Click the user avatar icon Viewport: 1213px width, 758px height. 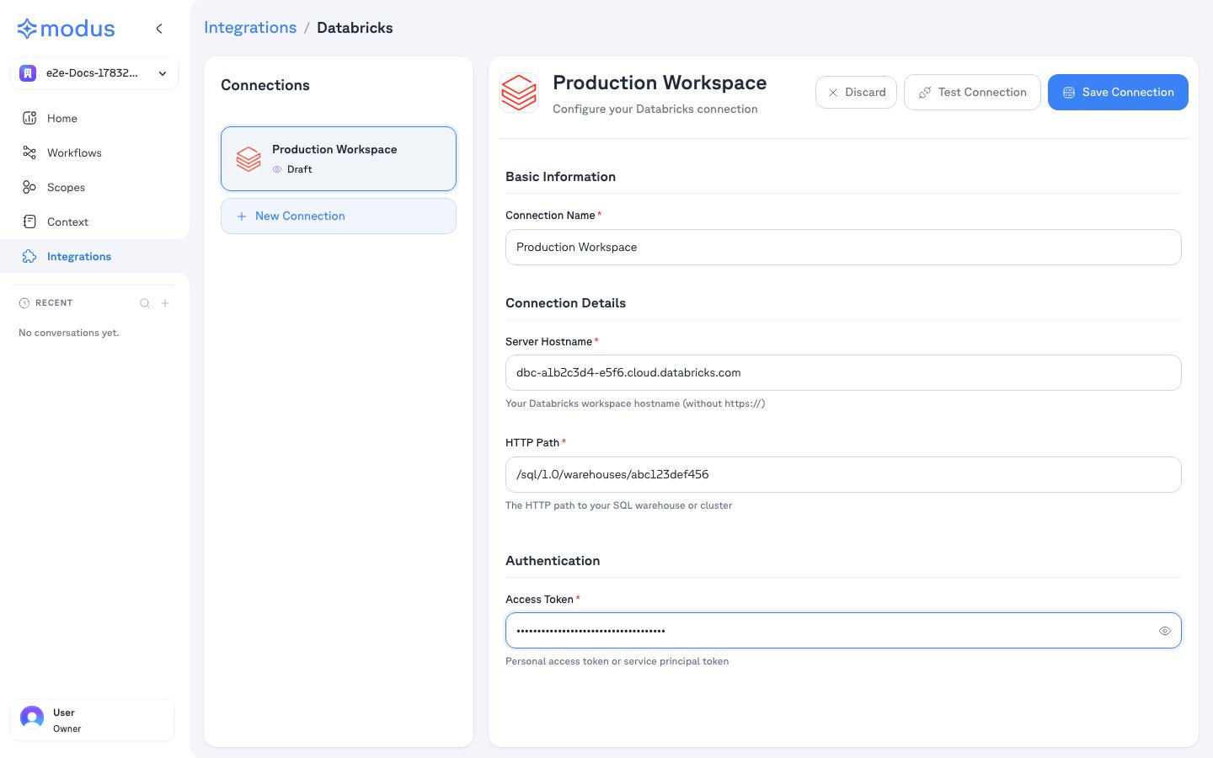[32, 718]
